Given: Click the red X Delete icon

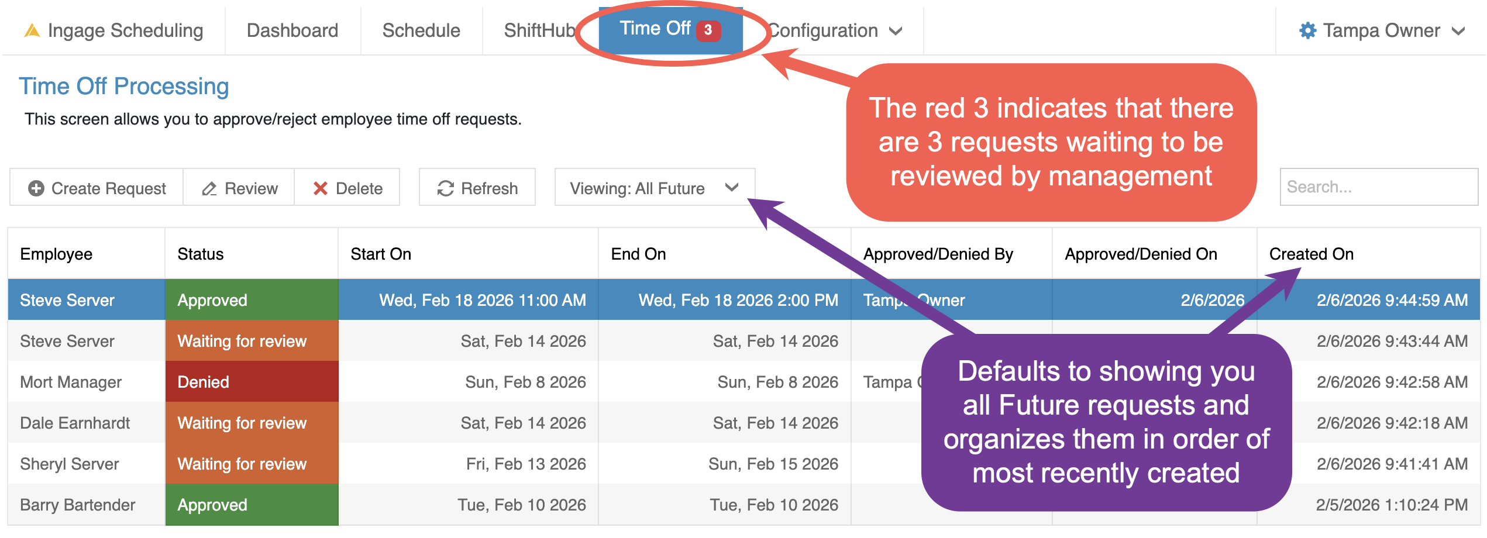Looking at the screenshot, I should 321,188.
